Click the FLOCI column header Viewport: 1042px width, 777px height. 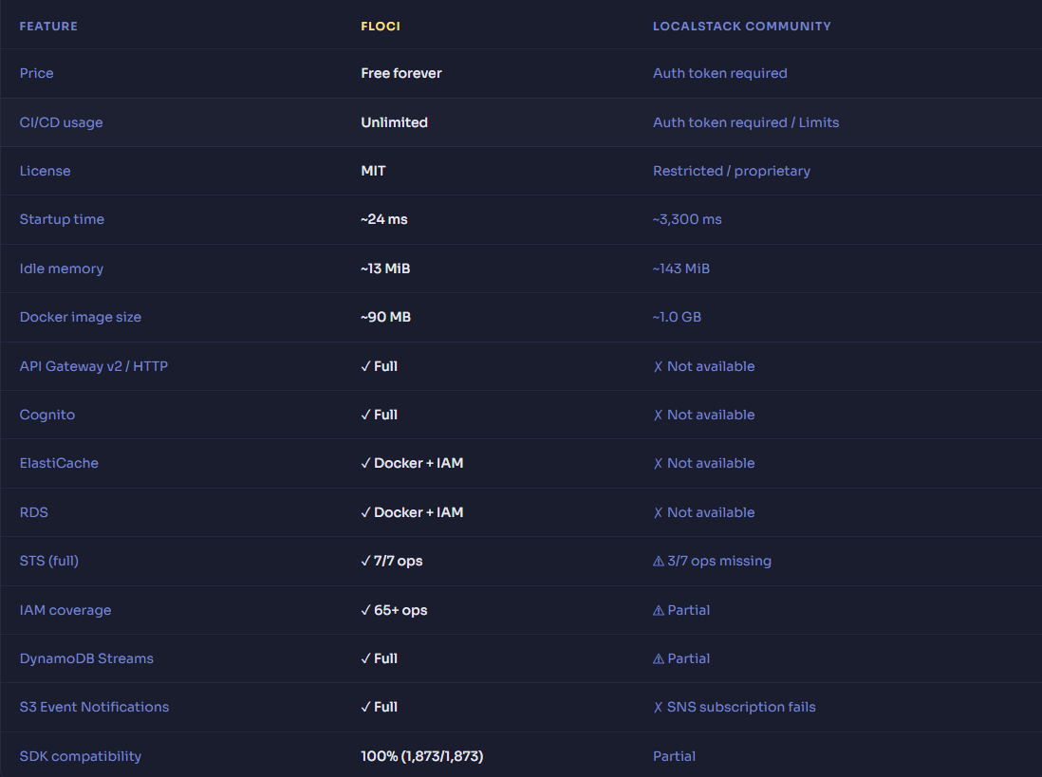click(381, 26)
